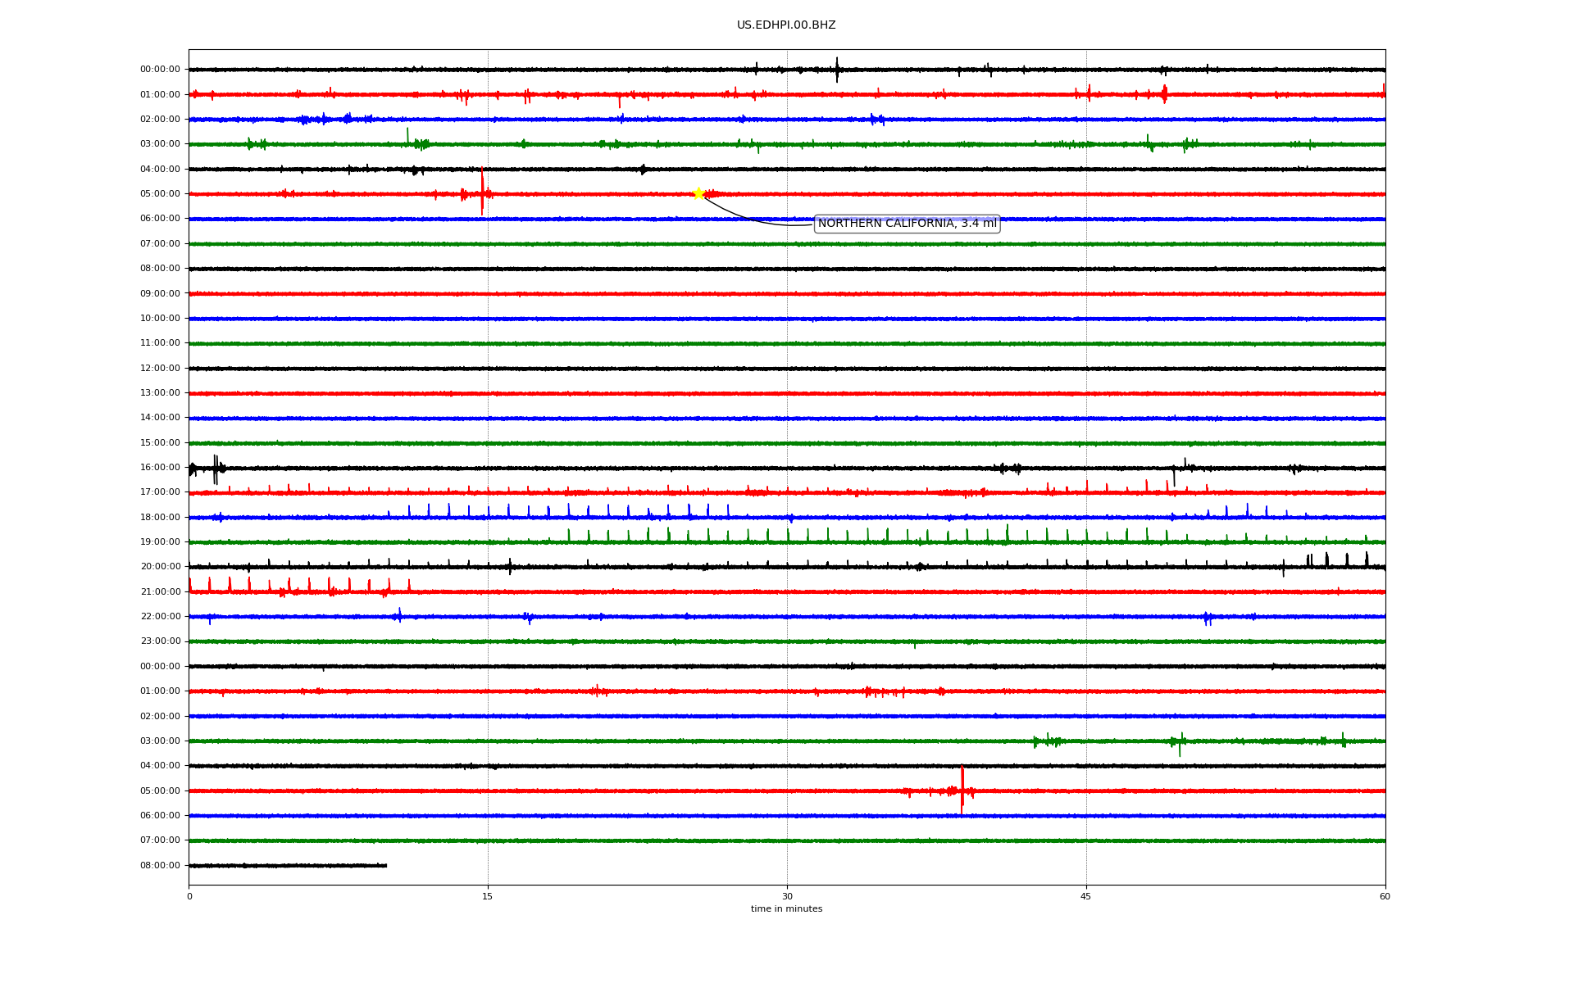Click the 16:00:00 row time label

[x=160, y=468]
